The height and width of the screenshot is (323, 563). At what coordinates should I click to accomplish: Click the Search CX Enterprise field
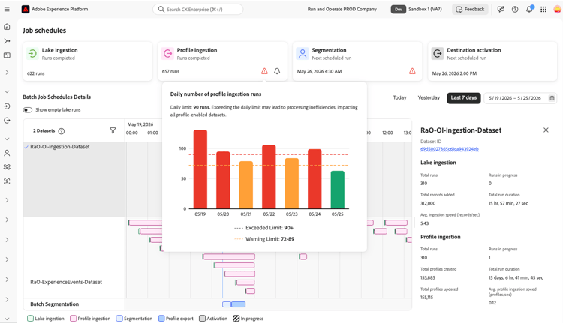198,9
